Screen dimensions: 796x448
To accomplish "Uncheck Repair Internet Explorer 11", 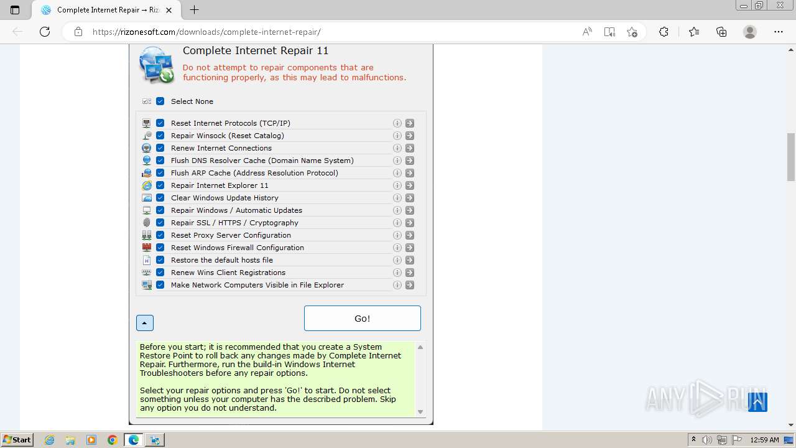I will click(160, 185).
